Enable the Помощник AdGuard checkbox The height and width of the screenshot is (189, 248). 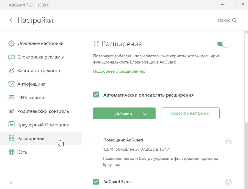click(96, 140)
